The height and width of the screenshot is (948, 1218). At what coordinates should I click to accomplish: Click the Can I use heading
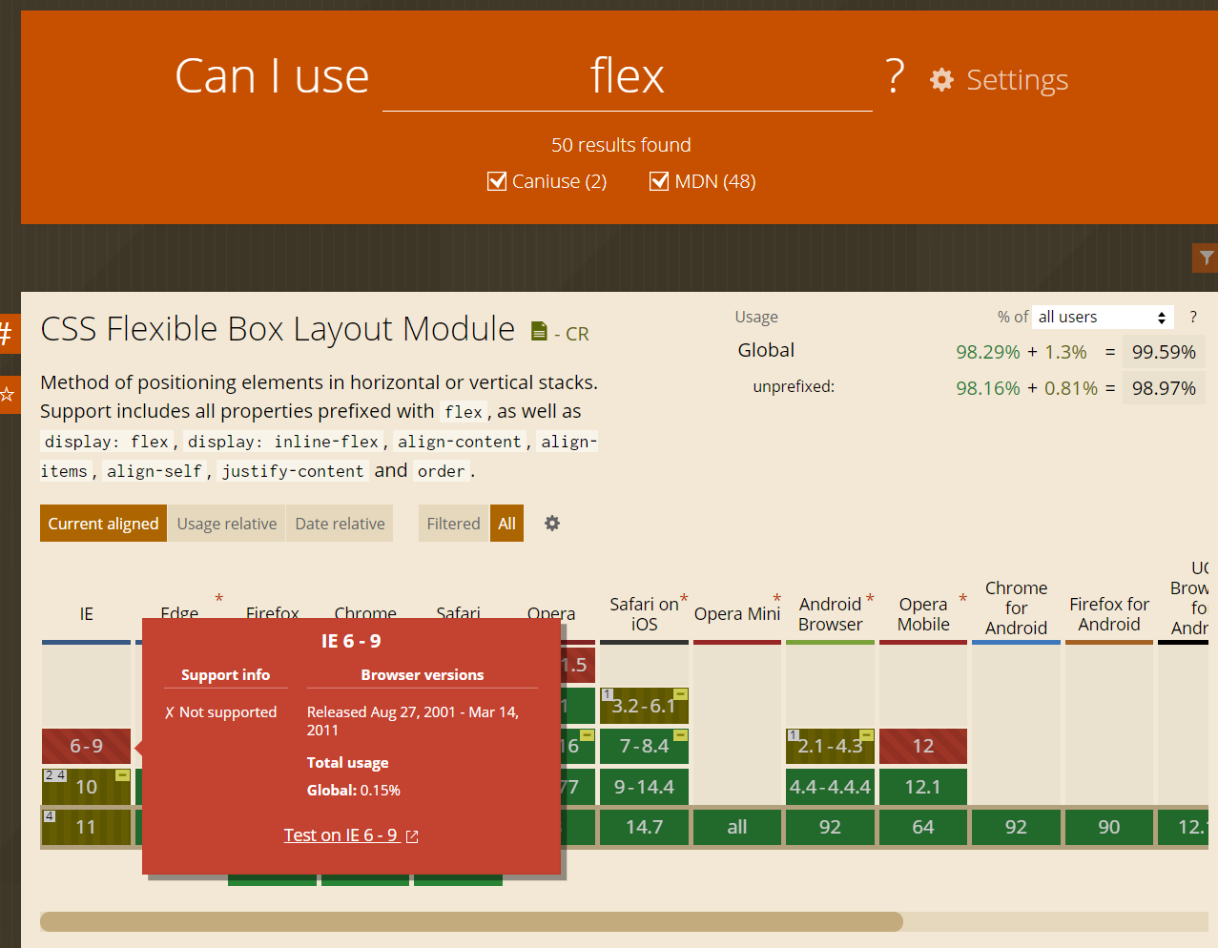272,76
